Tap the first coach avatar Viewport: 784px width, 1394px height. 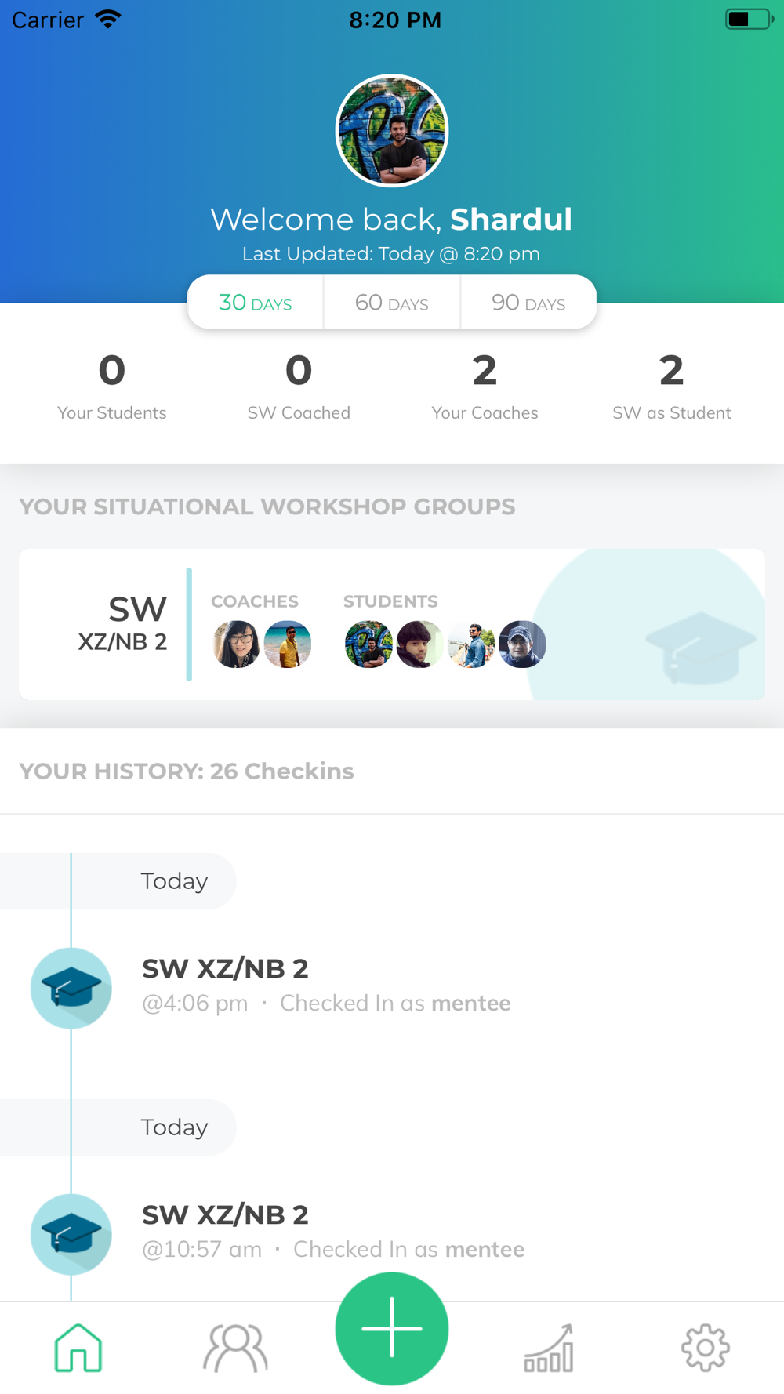click(236, 644)
